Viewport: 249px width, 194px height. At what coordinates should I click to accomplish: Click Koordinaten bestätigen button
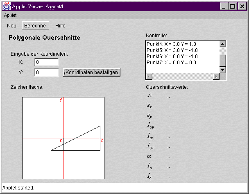tap(92, 72)
